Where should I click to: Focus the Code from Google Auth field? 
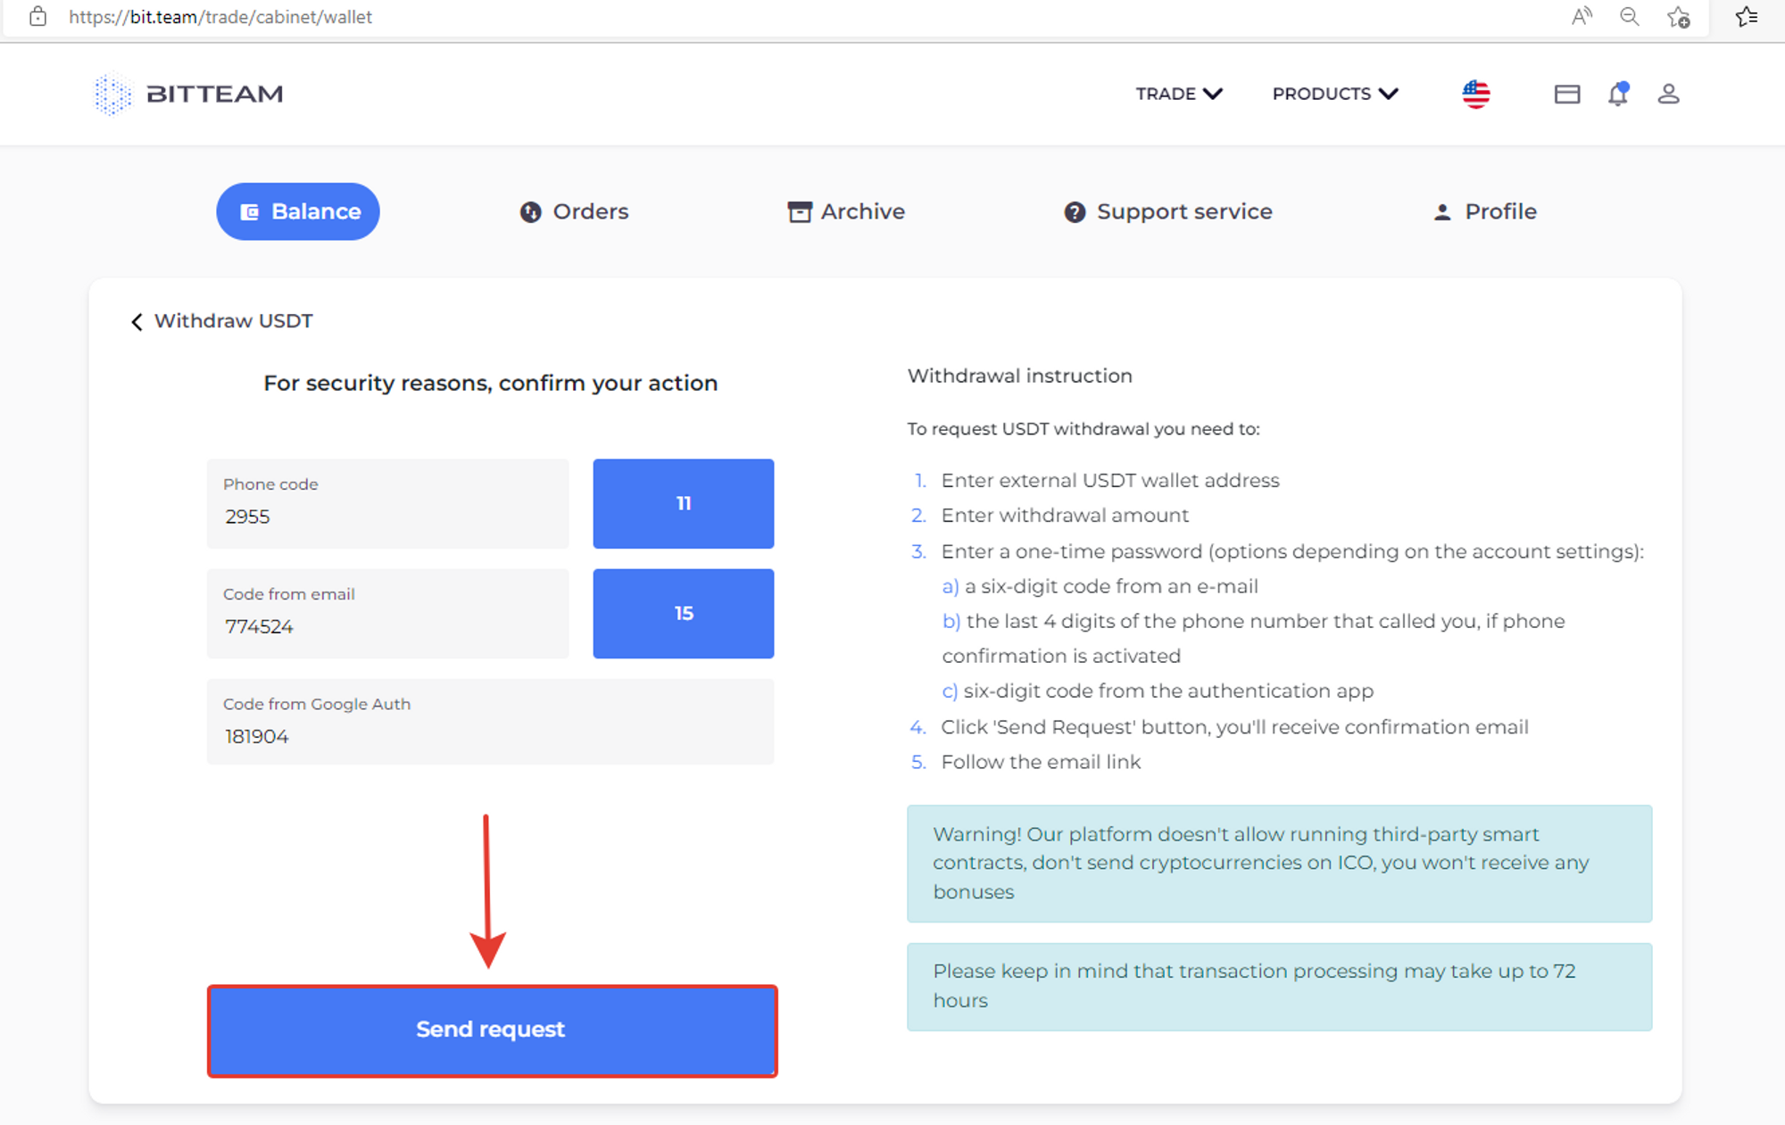pyautogui.click(x=491, y=722)
